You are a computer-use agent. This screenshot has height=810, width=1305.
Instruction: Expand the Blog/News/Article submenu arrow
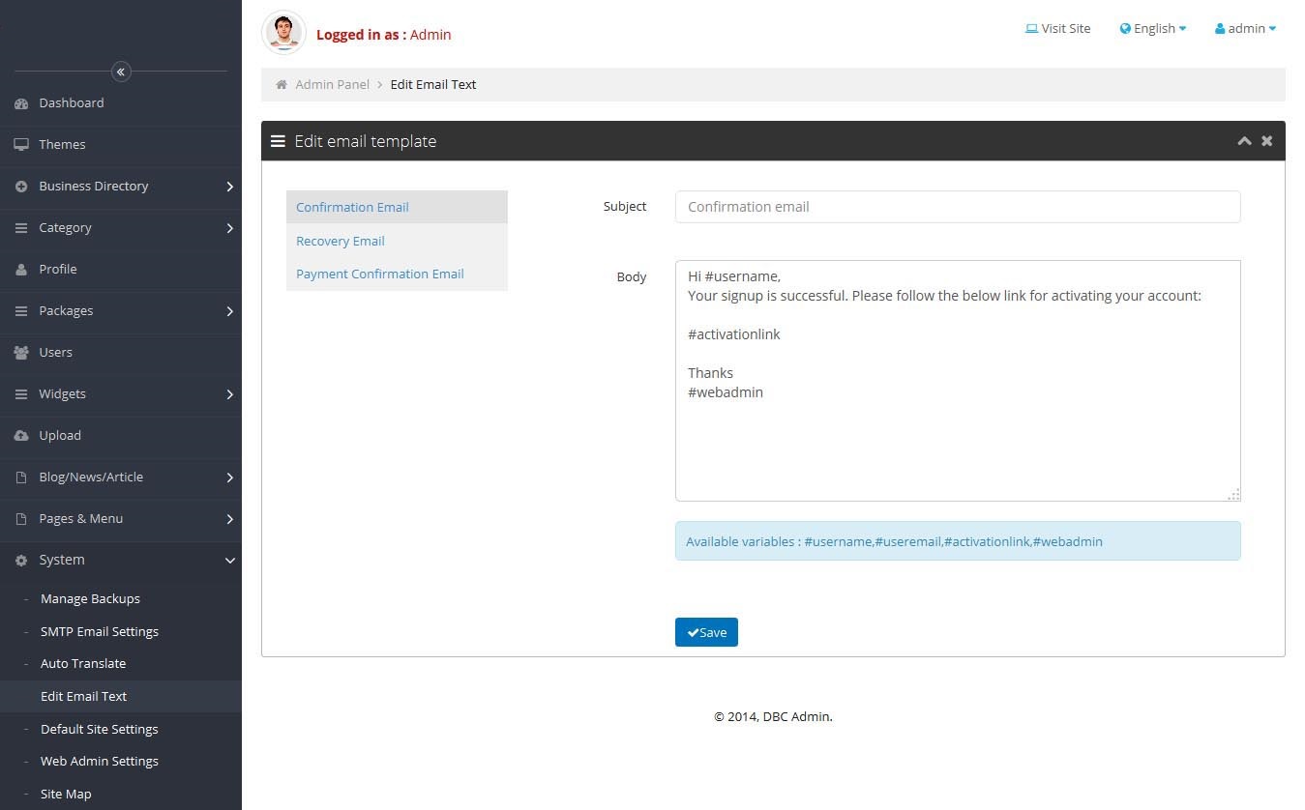point(229,477)
